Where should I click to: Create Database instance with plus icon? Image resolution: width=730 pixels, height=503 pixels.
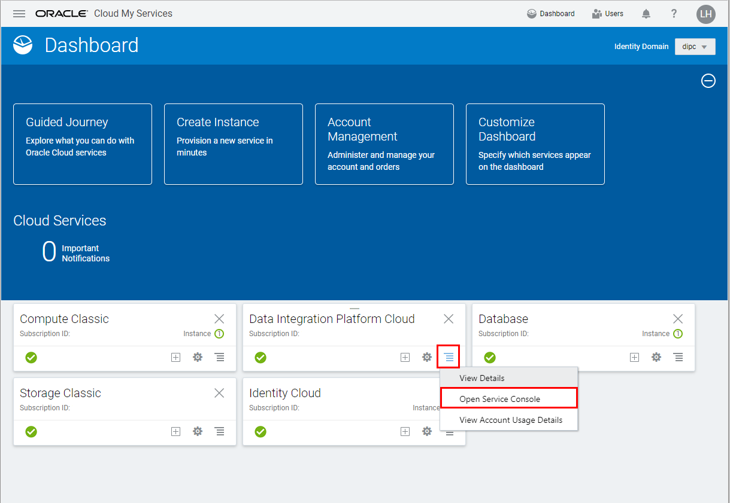pos(634,358)
